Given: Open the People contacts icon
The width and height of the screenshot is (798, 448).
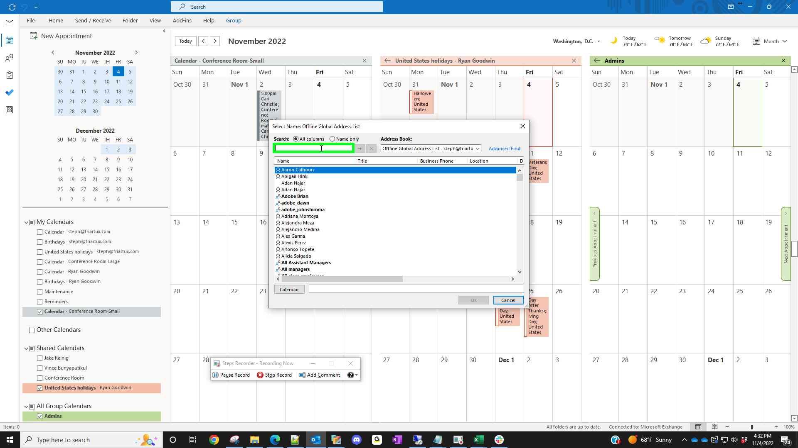Looking at the screenshot, I should tap(10, 58).
